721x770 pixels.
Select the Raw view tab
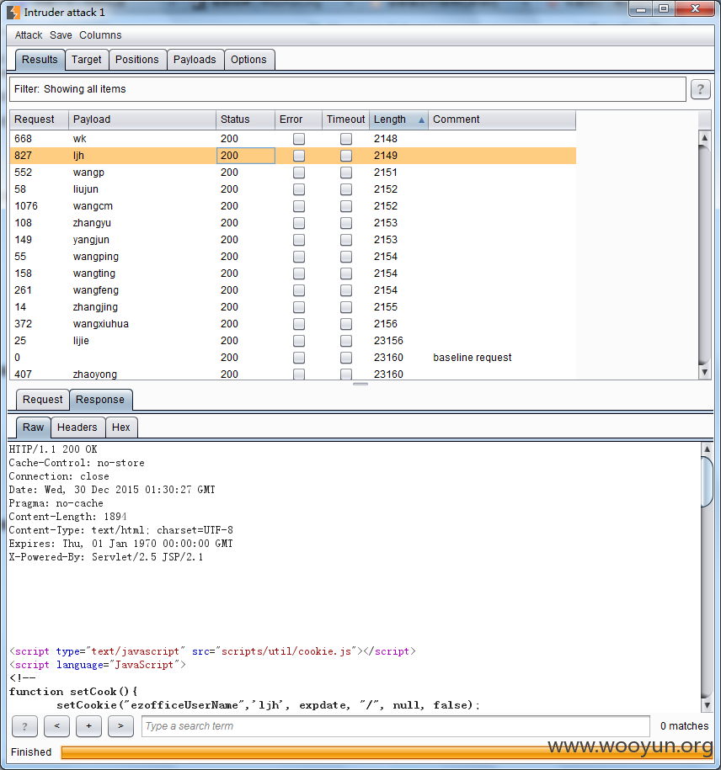(34, 427)
